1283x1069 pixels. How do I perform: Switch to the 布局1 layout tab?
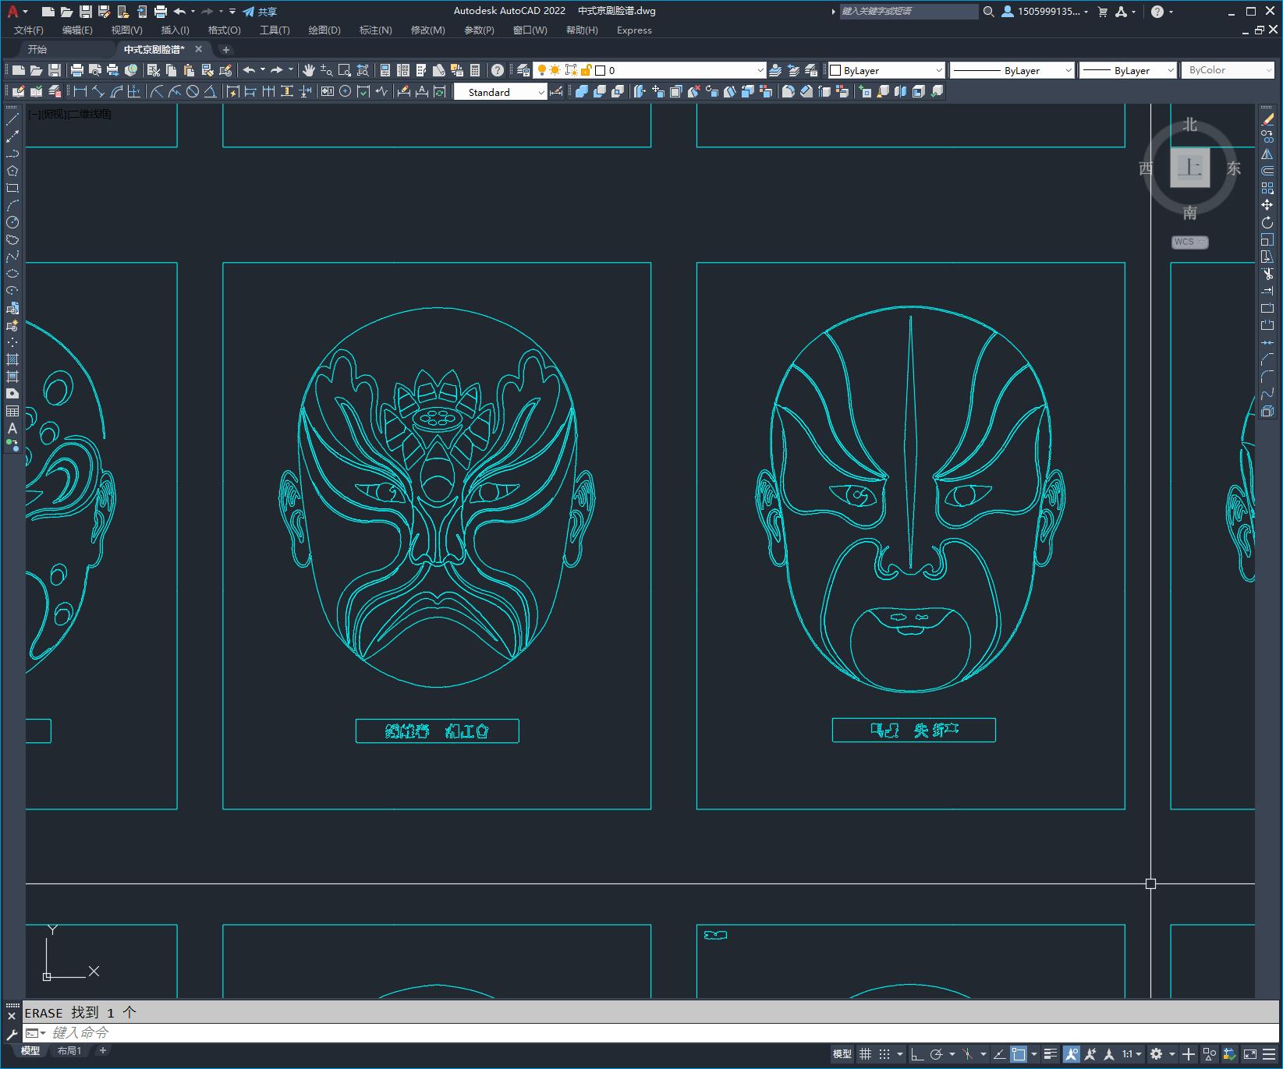[69, 1051]
